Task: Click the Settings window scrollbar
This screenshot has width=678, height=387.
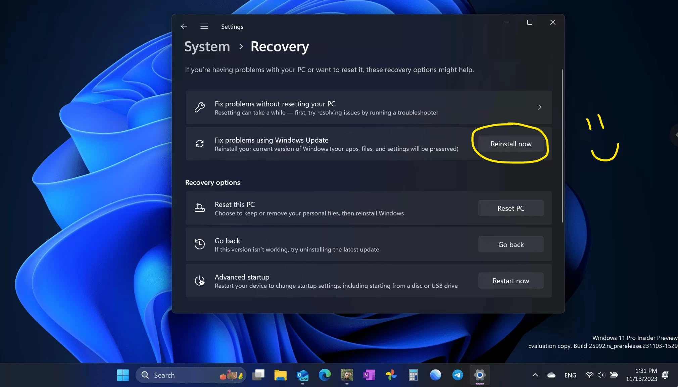Action: click(562, 146)
